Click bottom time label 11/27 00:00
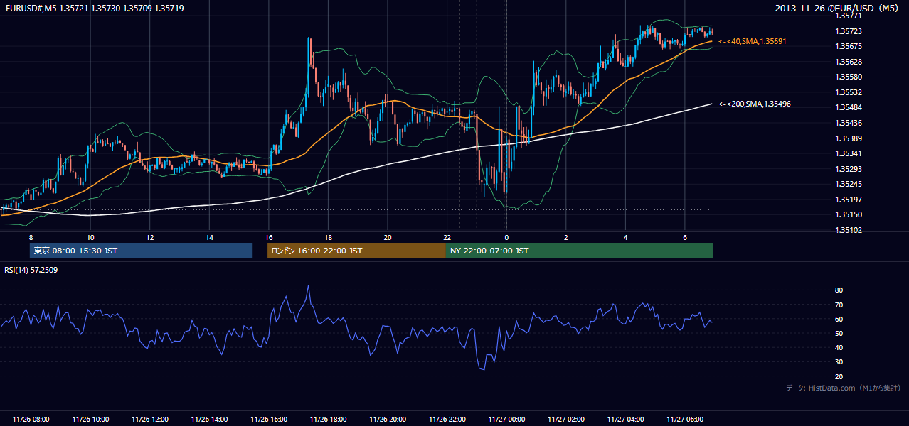 [506, 420]
